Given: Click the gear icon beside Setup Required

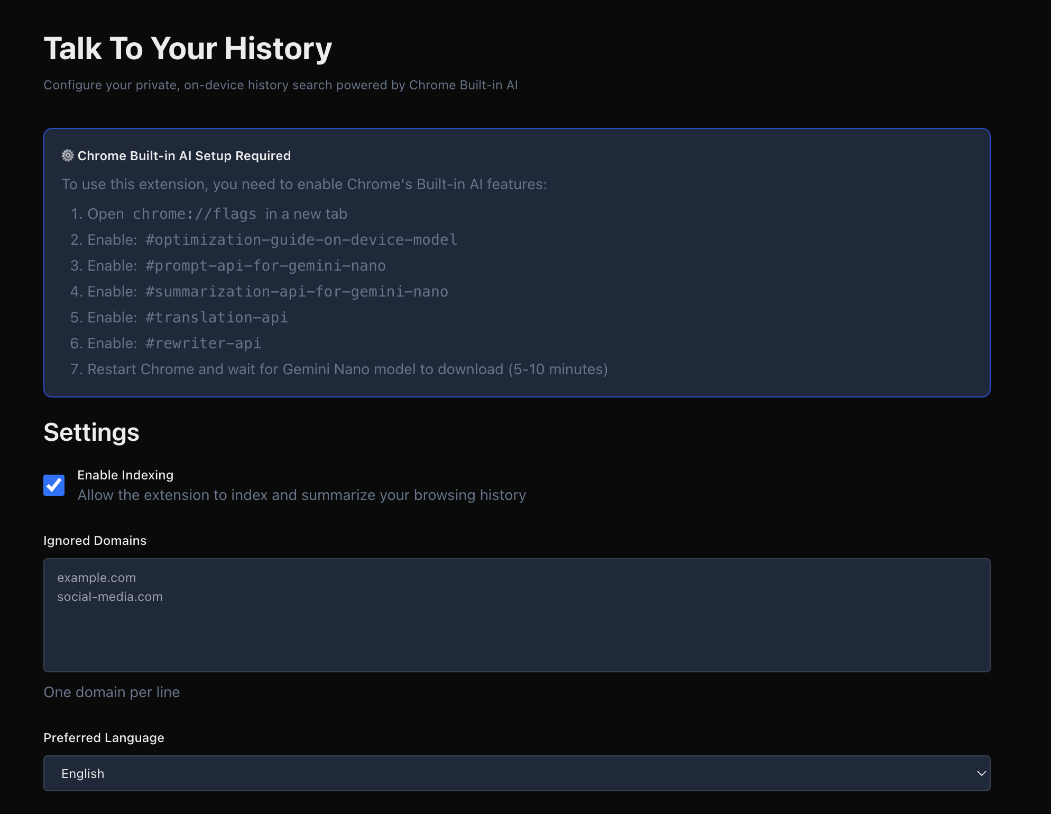Looking at the screenshot, I should click(68, 155).
